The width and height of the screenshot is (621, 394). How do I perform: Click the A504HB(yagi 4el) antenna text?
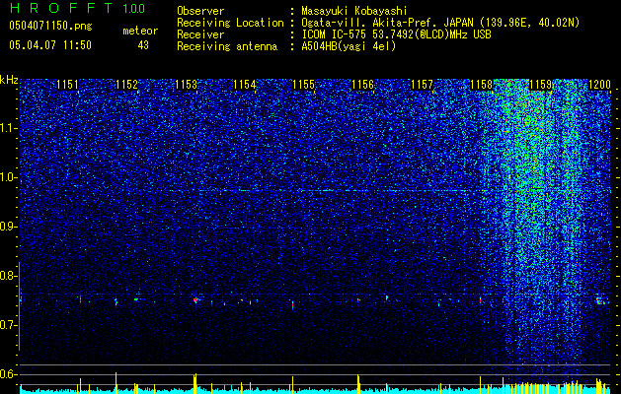click(349, 46)
